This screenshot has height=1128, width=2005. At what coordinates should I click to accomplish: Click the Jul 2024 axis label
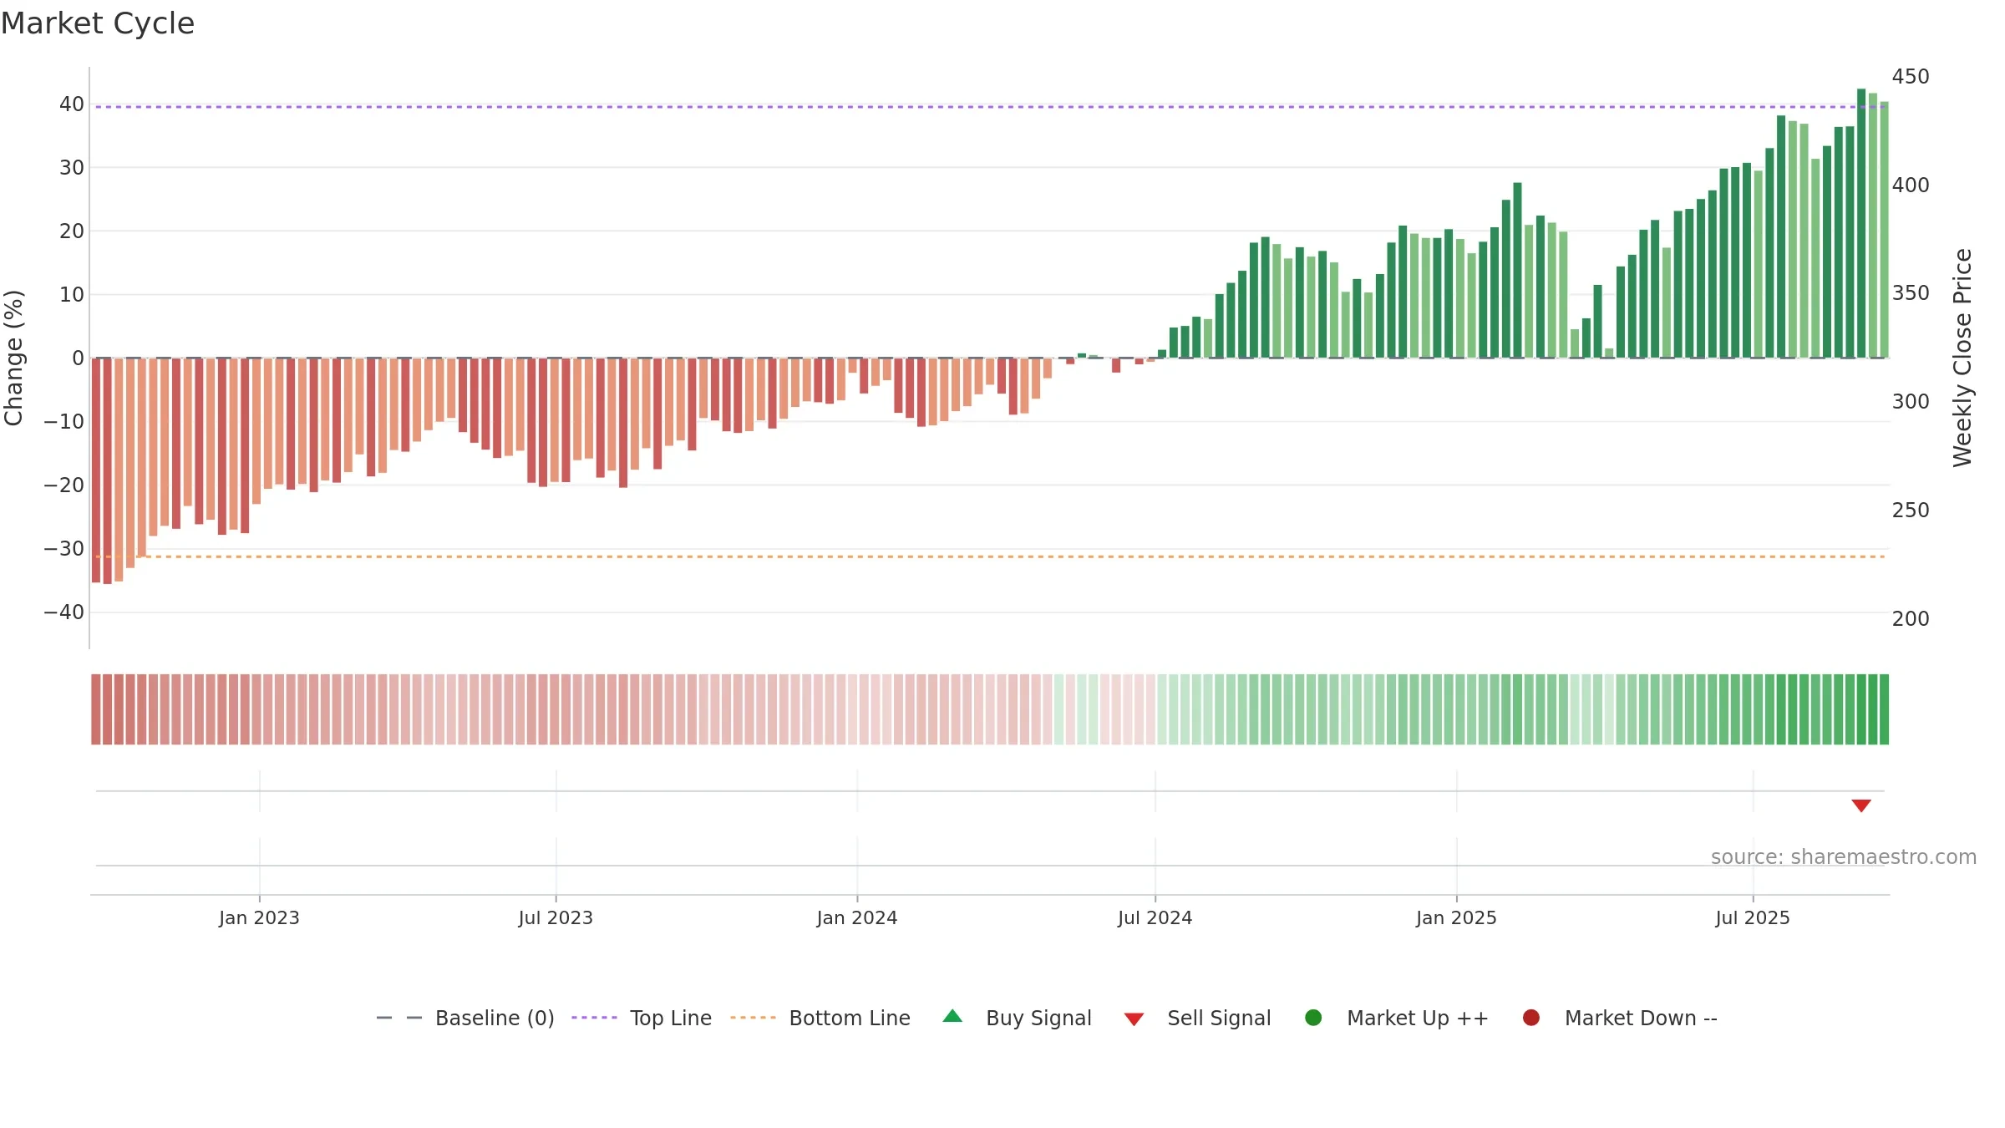pyautogui.click(x=1155, y=917)
